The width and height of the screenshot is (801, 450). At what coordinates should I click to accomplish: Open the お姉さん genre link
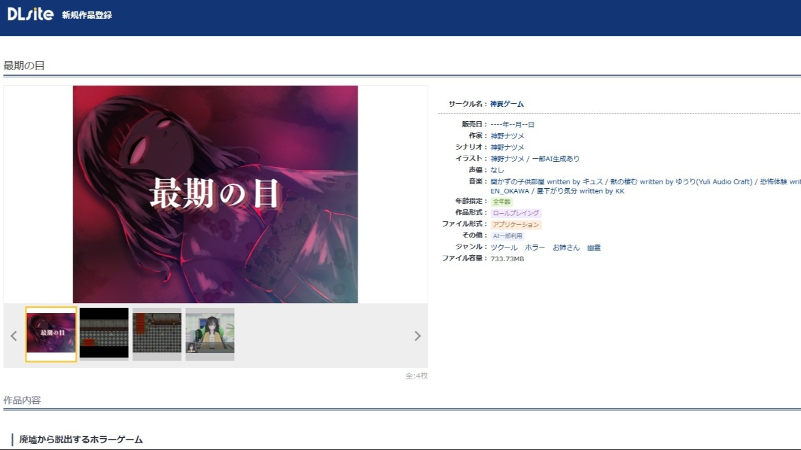point(566,247)
